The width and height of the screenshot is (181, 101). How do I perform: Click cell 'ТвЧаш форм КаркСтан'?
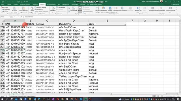pyautogui.click(x=74, y=76)
